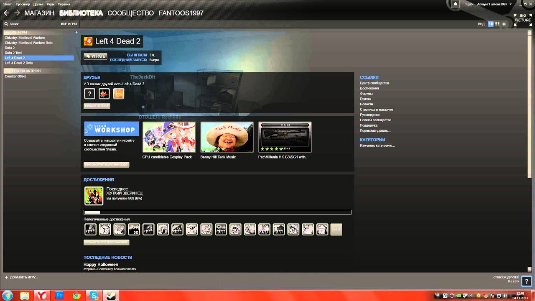
Task: Click the ПРОСМОТРЕТЬ МАСТЕРСКУЮ button
Action: tap(106, 165)
